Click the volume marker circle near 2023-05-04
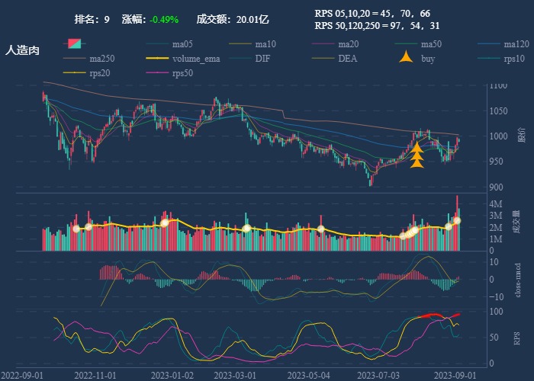The height and width of the screenshot is (381, 534). pos(321,229)
